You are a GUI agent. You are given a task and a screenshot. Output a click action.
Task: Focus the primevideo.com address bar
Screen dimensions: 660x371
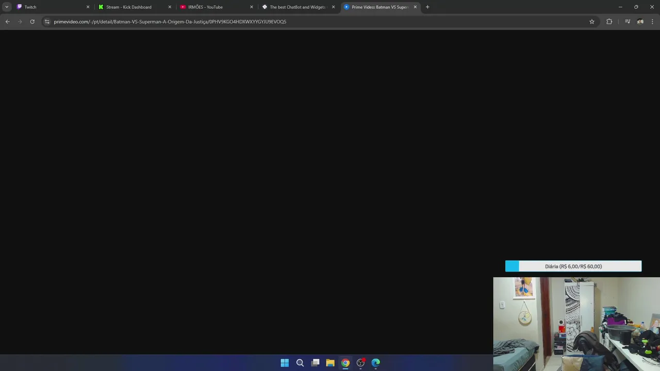(320, 22)
